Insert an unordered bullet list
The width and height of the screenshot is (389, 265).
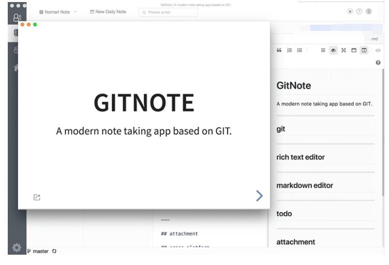pos(300,50)
